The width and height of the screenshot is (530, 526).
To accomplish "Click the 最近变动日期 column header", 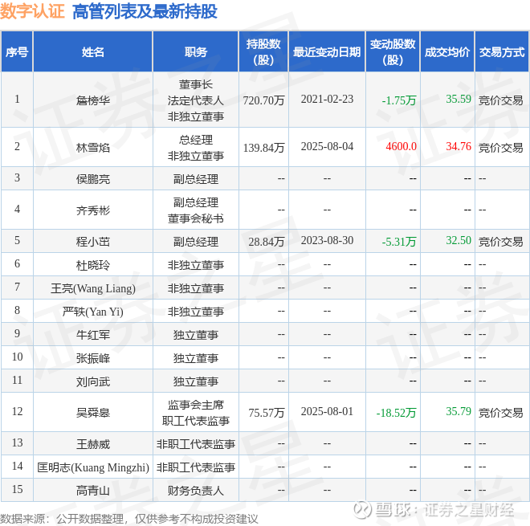I will [x=327, y=51].
